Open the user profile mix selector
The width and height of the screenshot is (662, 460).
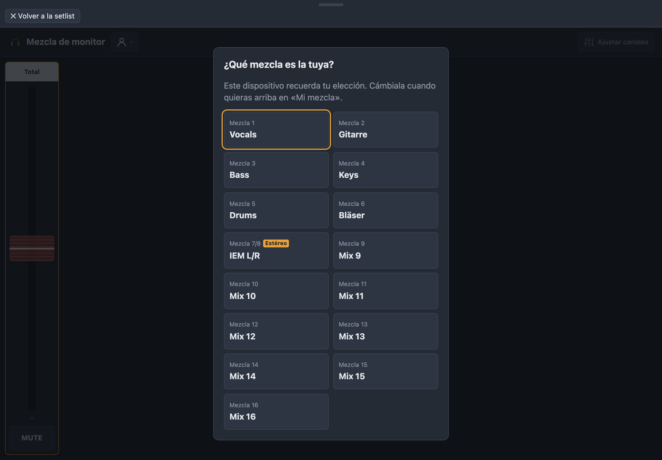pyautogui.click(x=125, y=42)
